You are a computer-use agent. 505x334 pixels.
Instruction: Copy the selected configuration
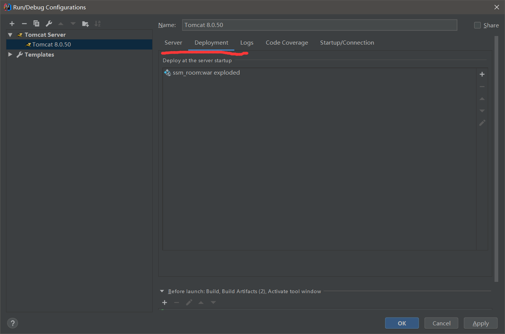click(x=36, y=24)
